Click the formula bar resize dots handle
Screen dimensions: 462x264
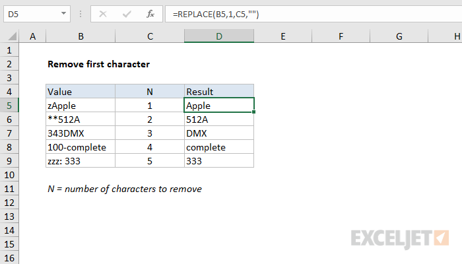click(81, 14)
